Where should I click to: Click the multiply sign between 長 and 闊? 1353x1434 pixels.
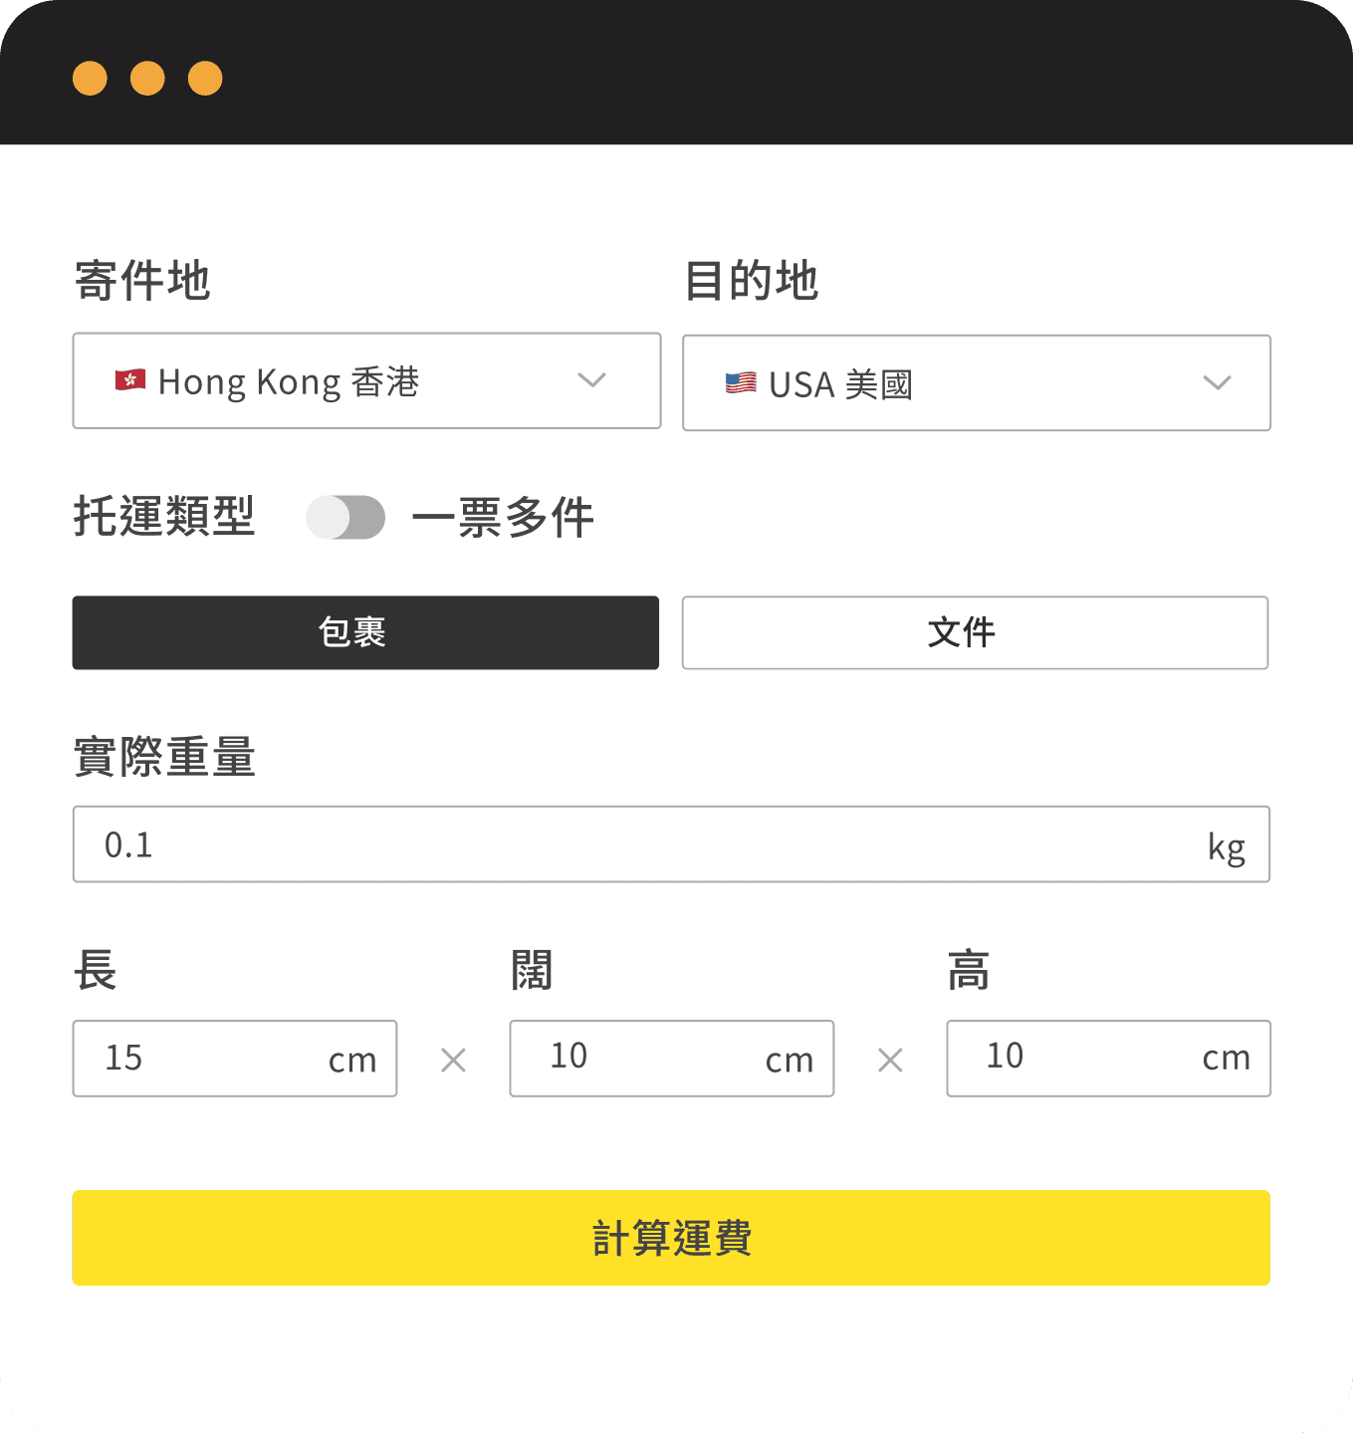click(453, 1061)
